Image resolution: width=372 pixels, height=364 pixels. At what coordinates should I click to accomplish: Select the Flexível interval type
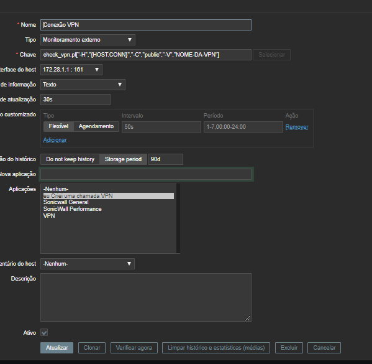(x=58, y=126)
